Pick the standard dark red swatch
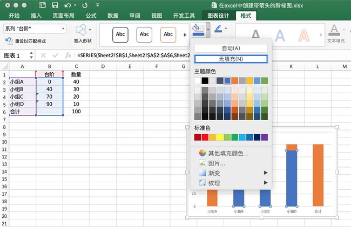Viewport: 351px width, 227px height. click(x=198, y=137)
